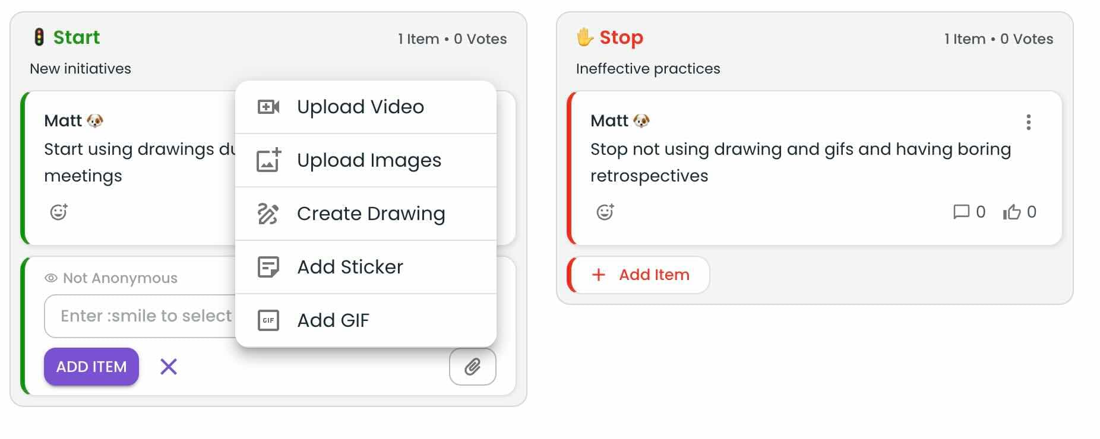Choose Upload Video from the menu
The image size is (1100, 439).
[x=360, y=107]
